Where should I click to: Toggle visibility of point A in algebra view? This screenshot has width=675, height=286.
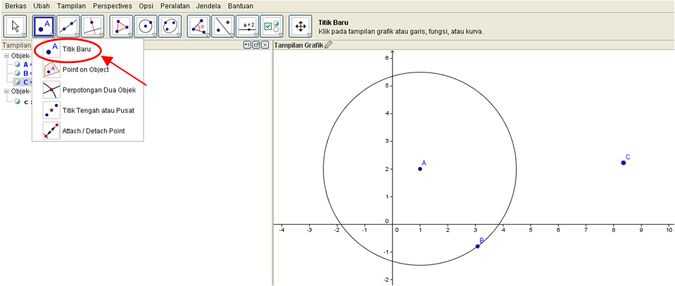[x=17, y=65]
